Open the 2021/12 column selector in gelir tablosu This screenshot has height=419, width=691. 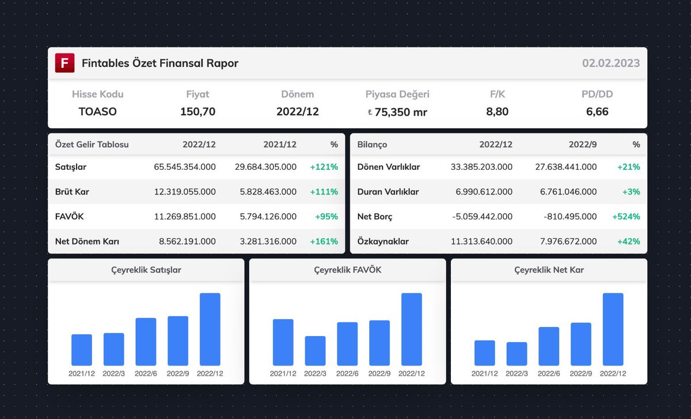(x=280, y=144)
